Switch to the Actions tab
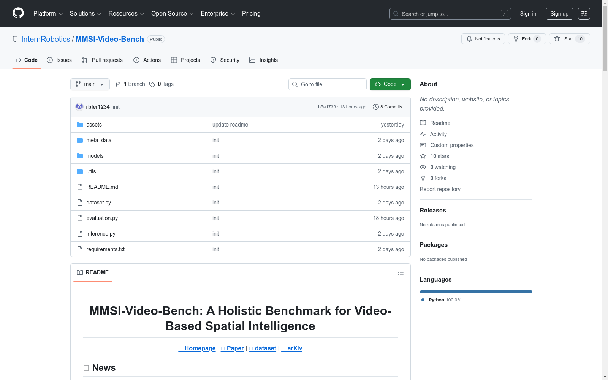 [147, 60]
